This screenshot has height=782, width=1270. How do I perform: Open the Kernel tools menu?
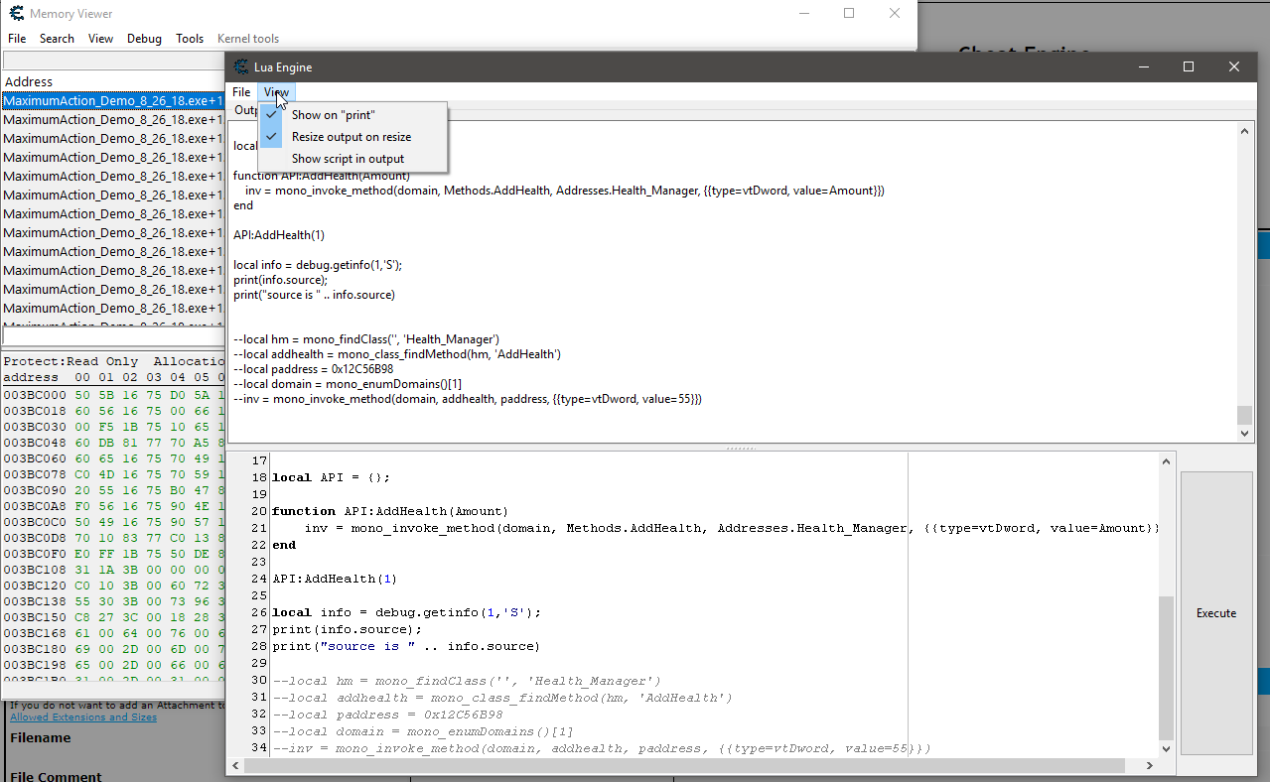248,39
